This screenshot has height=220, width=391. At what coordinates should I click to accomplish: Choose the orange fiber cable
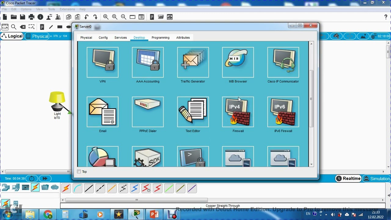(x=112, y=188)
